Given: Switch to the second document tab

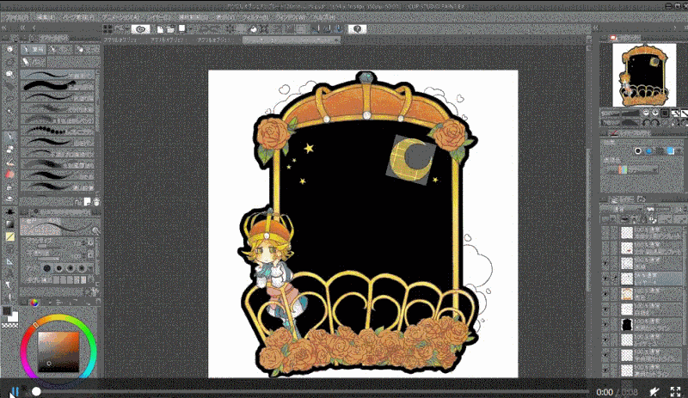Looking at the screenshot, I should [x=169, y=40].
